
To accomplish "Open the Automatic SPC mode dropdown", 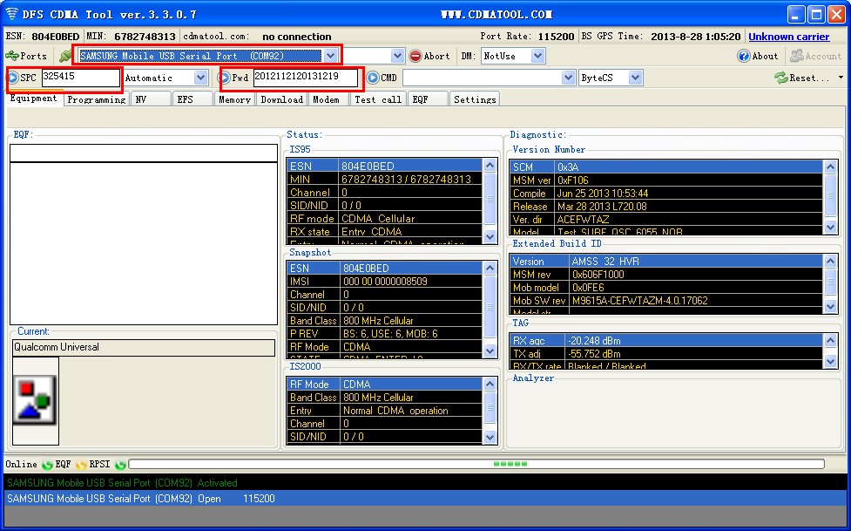I will point(201,78).
